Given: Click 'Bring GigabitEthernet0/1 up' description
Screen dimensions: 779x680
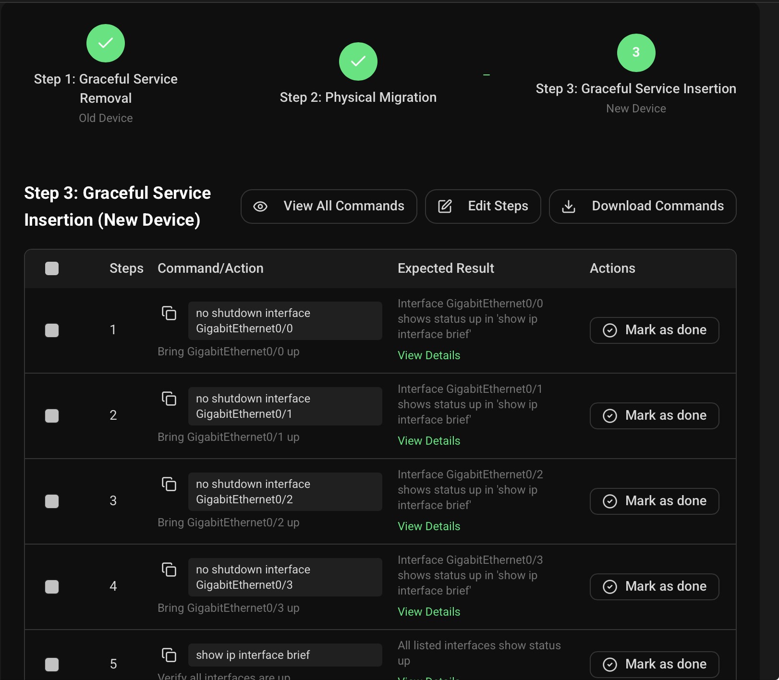Looking at the screenshot, I should pos(229,437).
